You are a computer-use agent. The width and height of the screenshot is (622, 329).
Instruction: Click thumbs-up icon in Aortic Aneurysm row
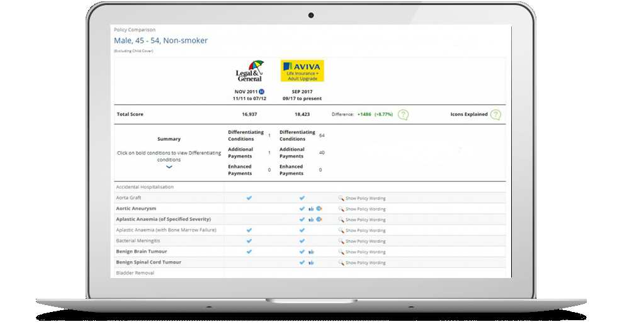click(311, 209)
